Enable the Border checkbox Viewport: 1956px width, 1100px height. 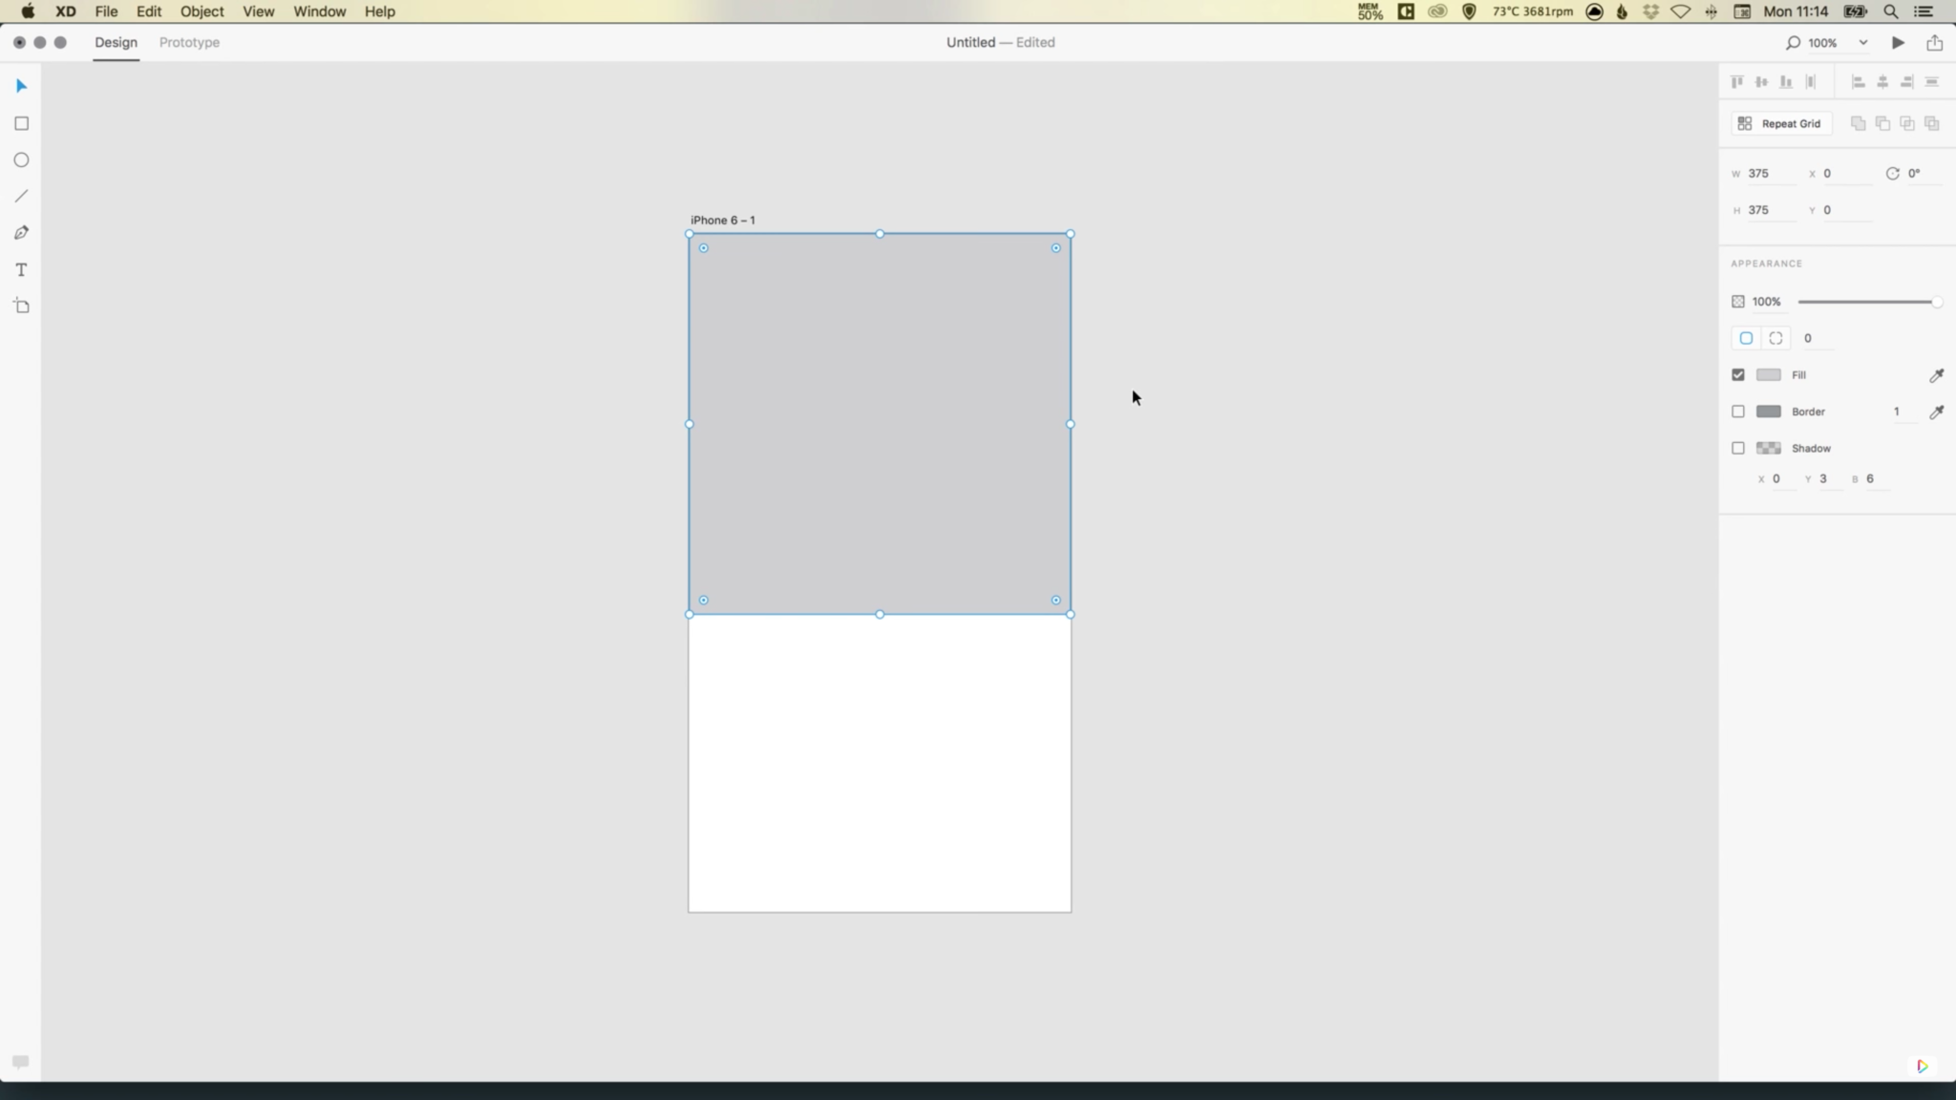1737,412
